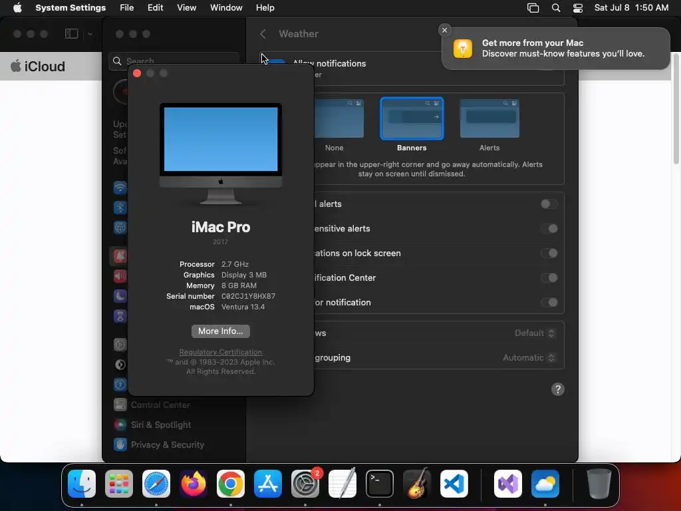
Task: Click the macOS Ventura 13.4 value
Action: point(243,307)
